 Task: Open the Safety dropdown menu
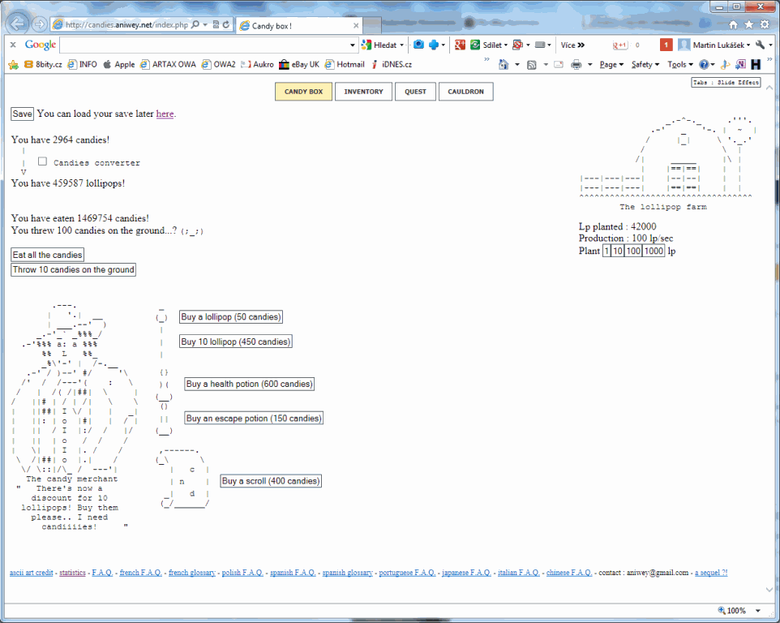645,64
